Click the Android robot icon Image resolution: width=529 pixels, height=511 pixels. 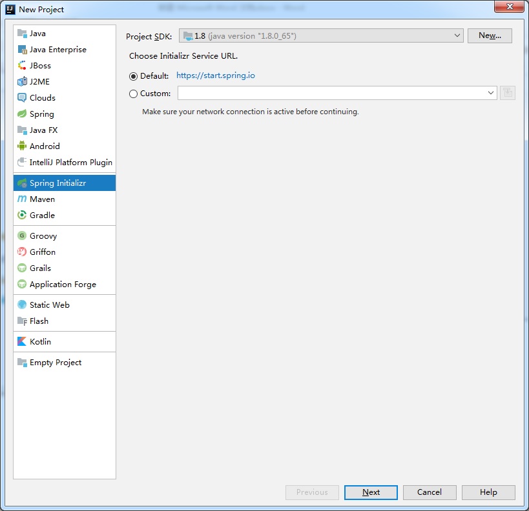point(23,146)
